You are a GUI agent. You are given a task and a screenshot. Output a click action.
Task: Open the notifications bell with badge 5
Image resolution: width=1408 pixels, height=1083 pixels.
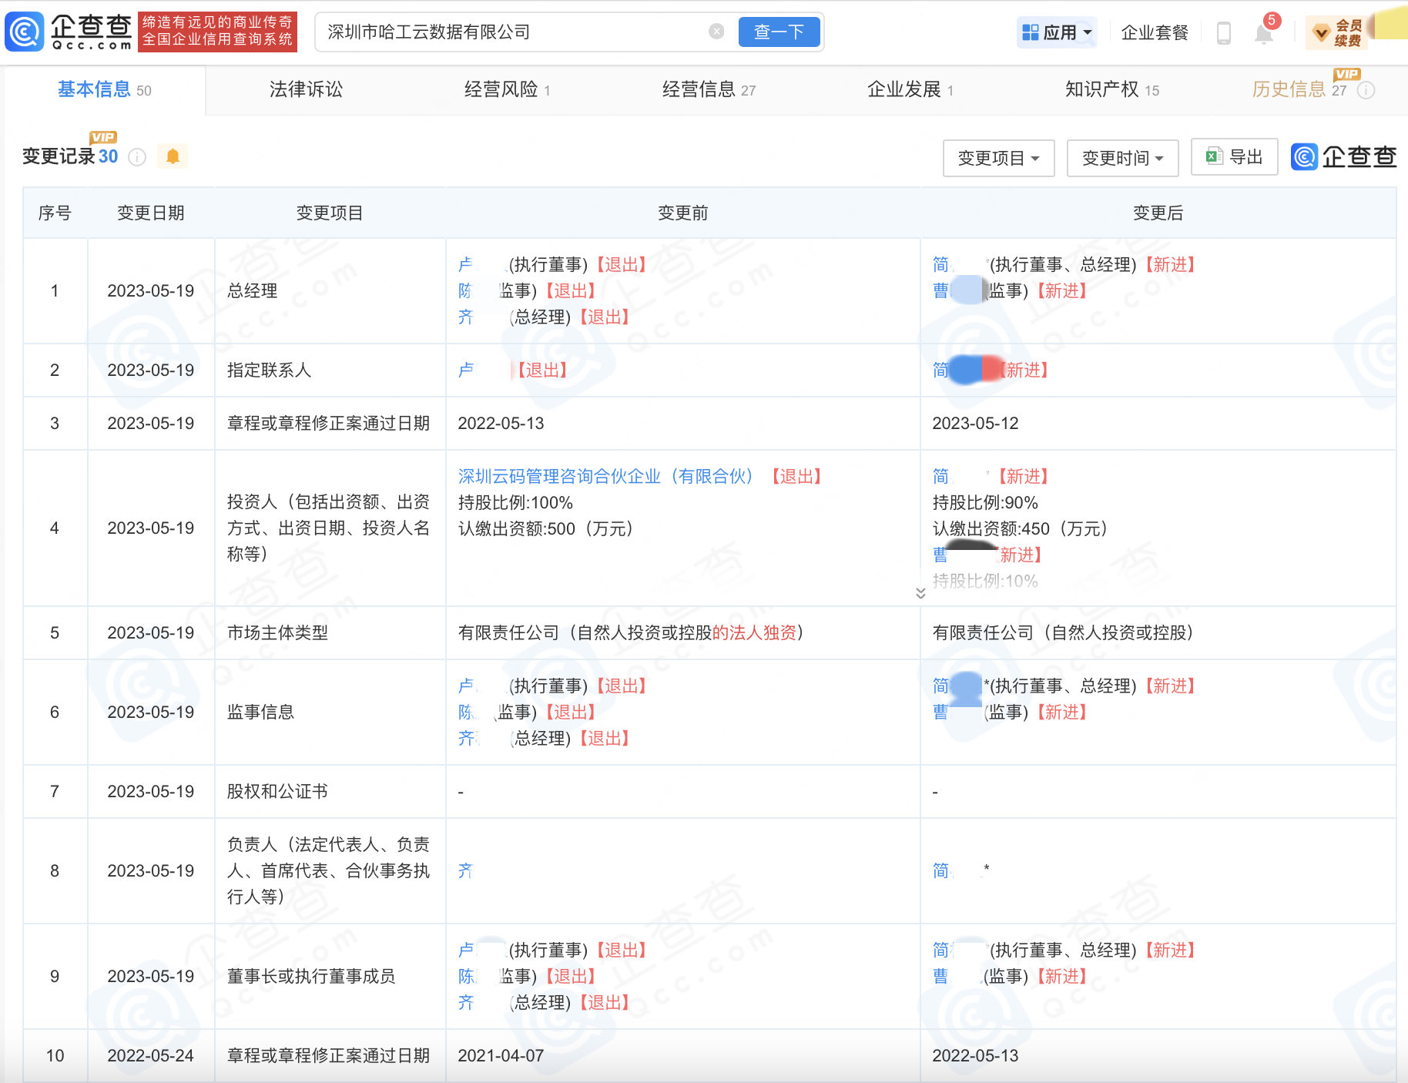[x=1264, y=32]
